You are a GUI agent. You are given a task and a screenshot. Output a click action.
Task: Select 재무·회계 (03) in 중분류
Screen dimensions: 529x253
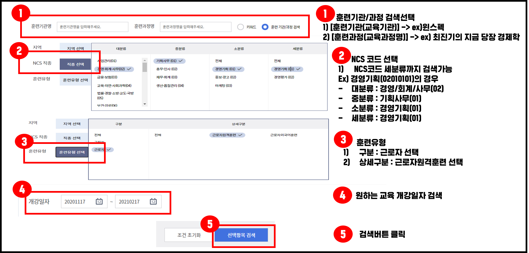(x=167, y=77)
